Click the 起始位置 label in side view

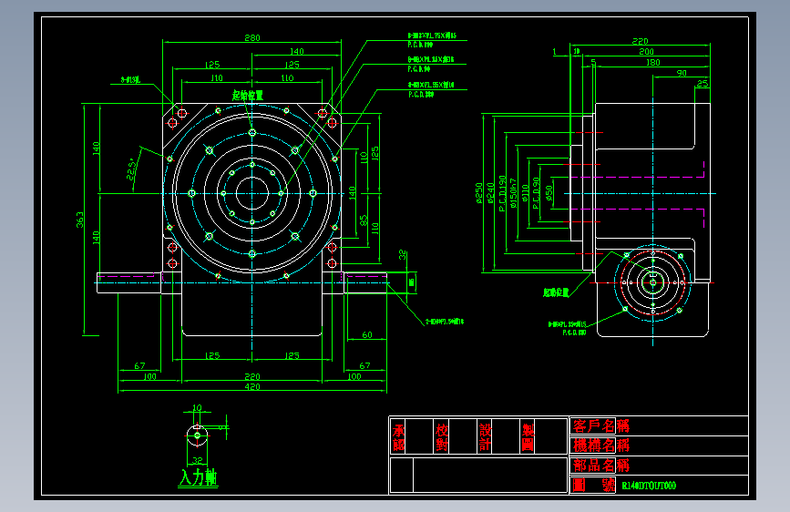556,292
